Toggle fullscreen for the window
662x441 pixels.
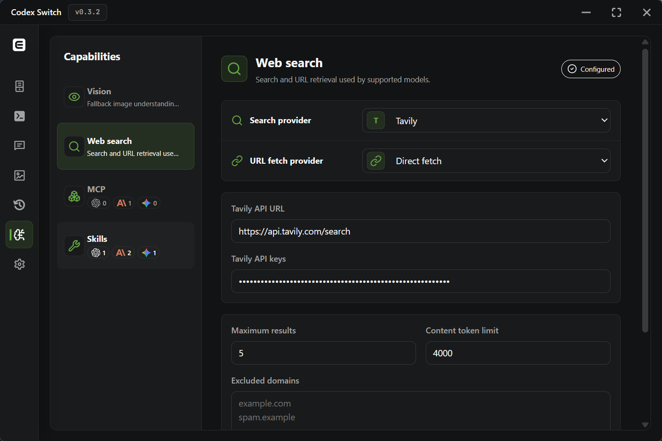[616, 12]
